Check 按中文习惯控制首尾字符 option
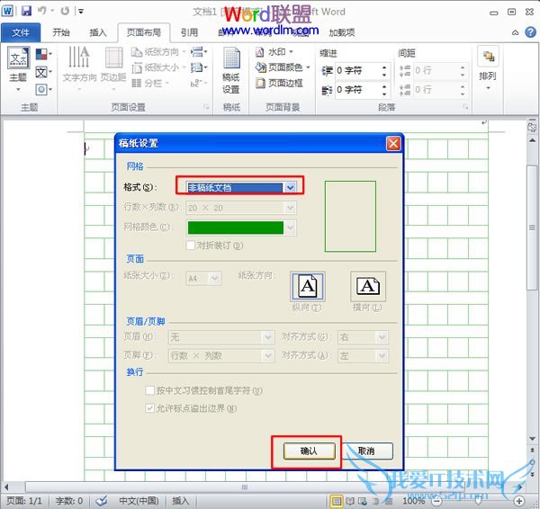Image resolution: width=540 pixels, height=509 pixels. (150, 391)
